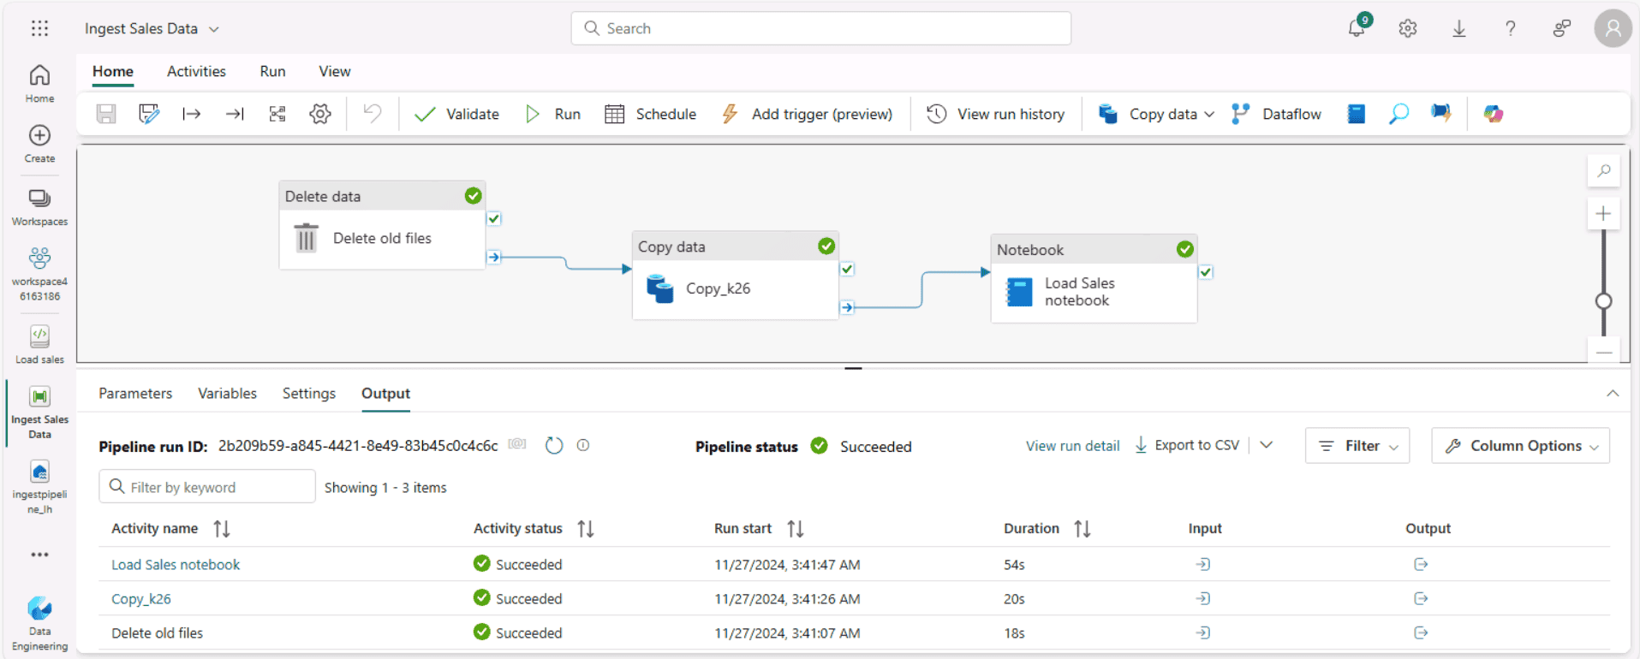Toggle checkbox beside Notebook activity
The width and height of the screenshot is (1640, 659).
pyautogui.click(x=1206, y=272)
